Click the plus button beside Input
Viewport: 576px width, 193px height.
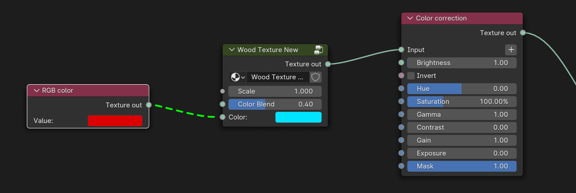coord(511,50)
